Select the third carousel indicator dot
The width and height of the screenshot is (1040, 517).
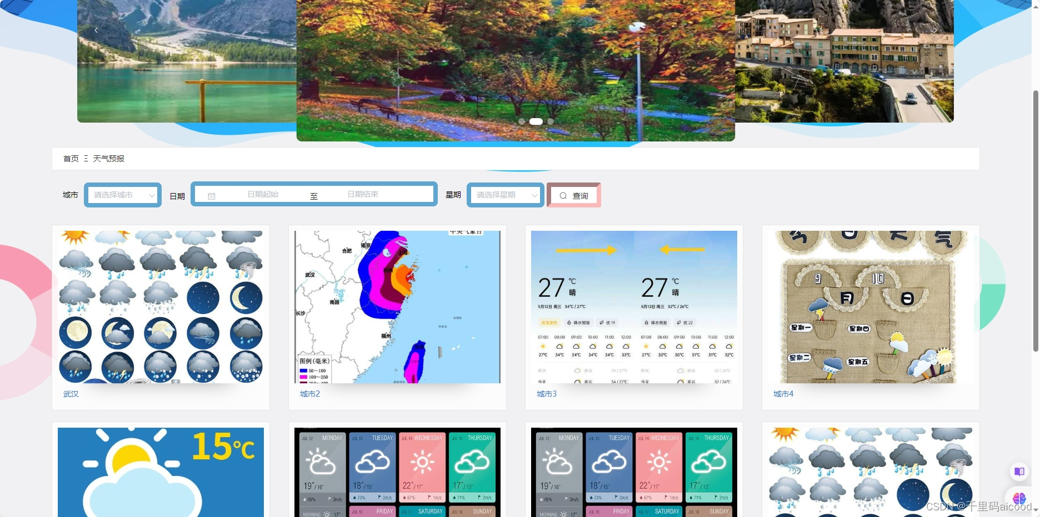tap(551, 121)
